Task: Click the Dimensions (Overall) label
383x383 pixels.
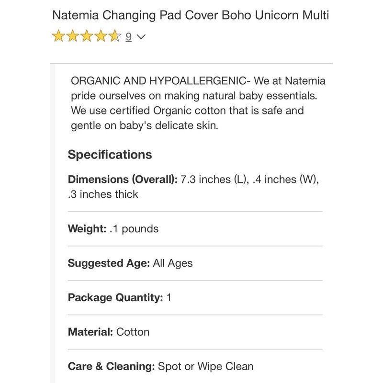Action: coord(123,180)
